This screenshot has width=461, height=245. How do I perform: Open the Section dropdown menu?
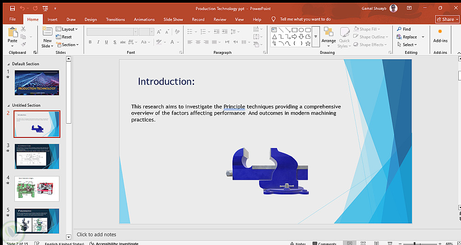tap(67, 45)
